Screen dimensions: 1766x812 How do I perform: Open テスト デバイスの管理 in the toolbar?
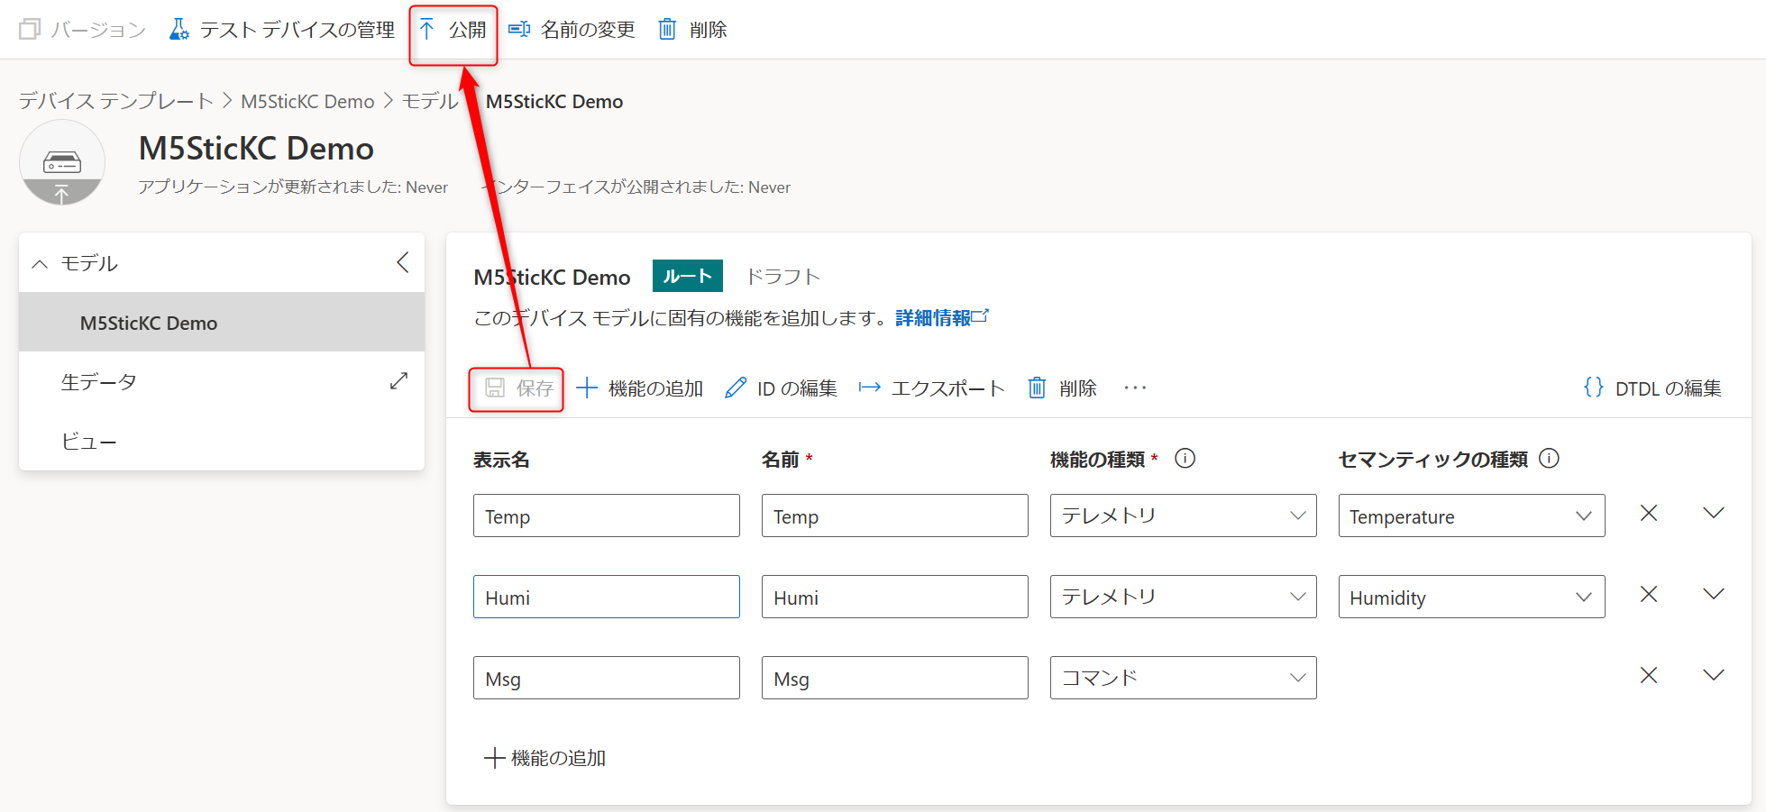[x=281, y=30]
